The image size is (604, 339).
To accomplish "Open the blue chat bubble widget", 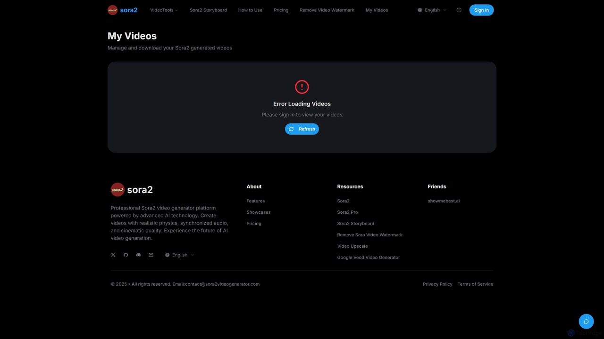I will [586, 322].
